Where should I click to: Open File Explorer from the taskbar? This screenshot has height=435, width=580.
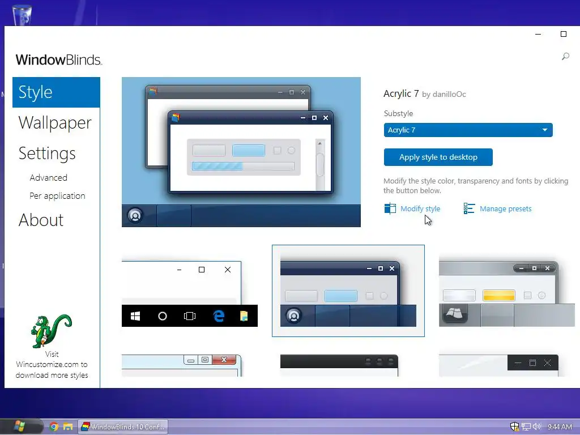(x=68, y=427)
